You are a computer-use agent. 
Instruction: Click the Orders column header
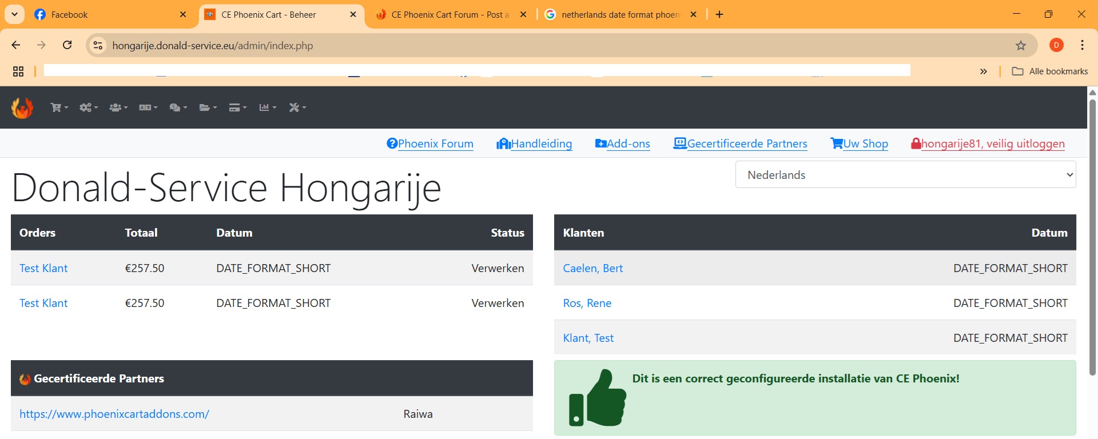tap(37, 233)
